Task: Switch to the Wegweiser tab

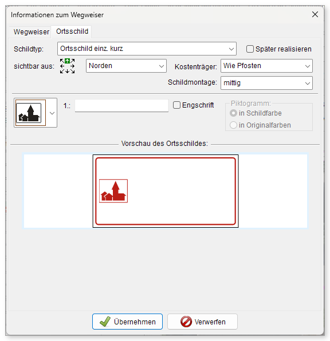Action: [x=32, y=31]
